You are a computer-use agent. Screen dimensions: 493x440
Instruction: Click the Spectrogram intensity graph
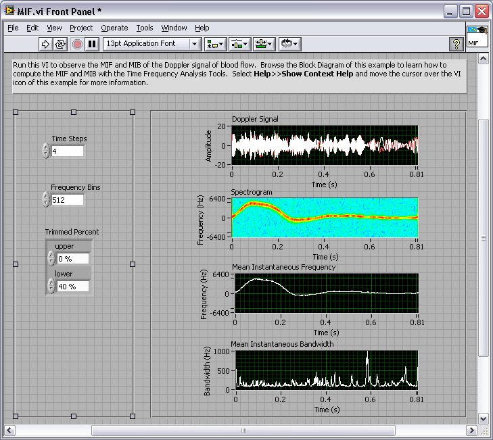325,218
